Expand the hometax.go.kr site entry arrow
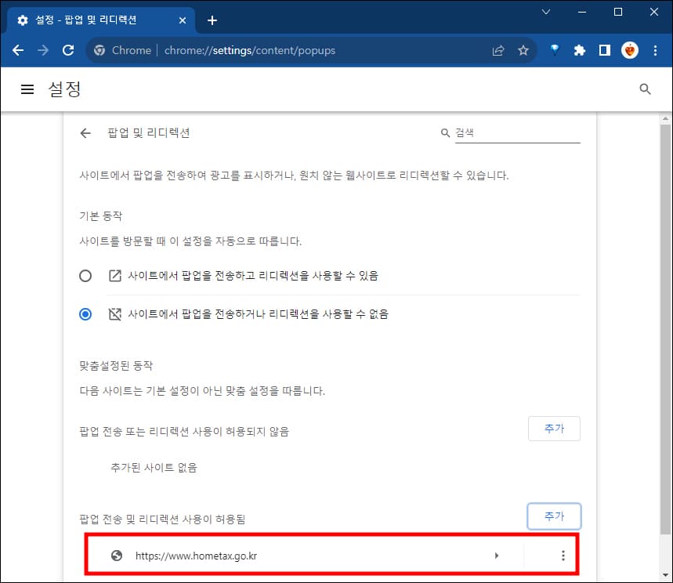The image size is (673, 583). click(497, 555)
